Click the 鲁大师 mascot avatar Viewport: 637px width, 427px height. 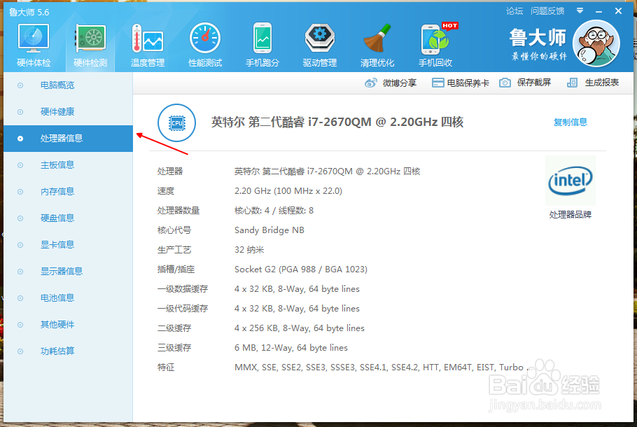596,43
